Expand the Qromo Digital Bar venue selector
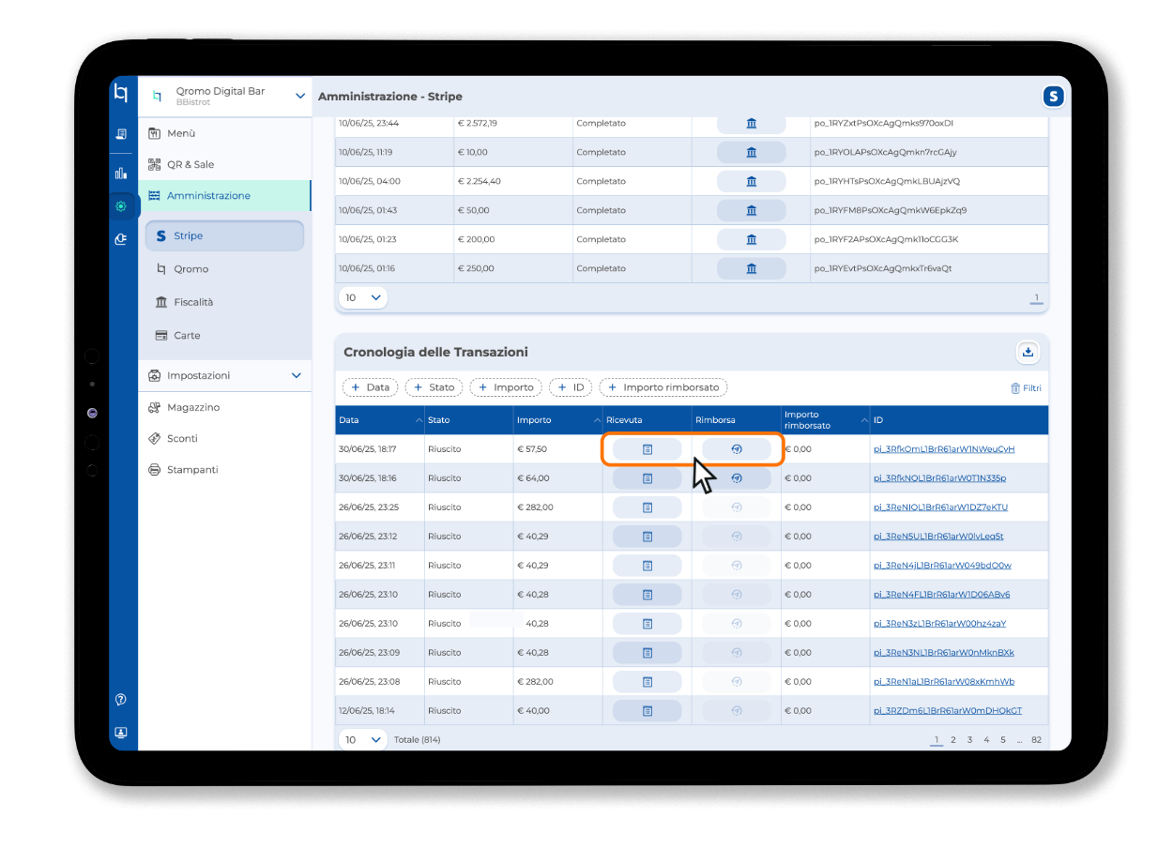The width and height of the screenshot is (1173, 863). (299, 96)
